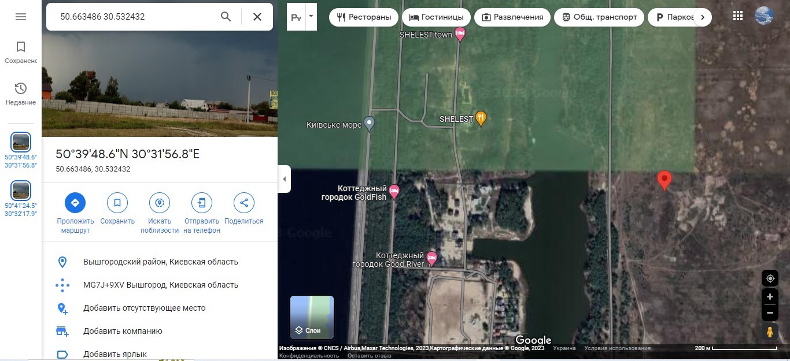Filter by Развлечения chip
The image size is (790, 361).
(512, 17)
